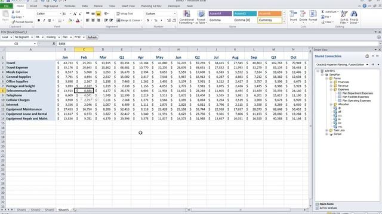This screenshot has height=214, width=382.
Task: Click the Borders icon
Action: (x=60, y=21)
